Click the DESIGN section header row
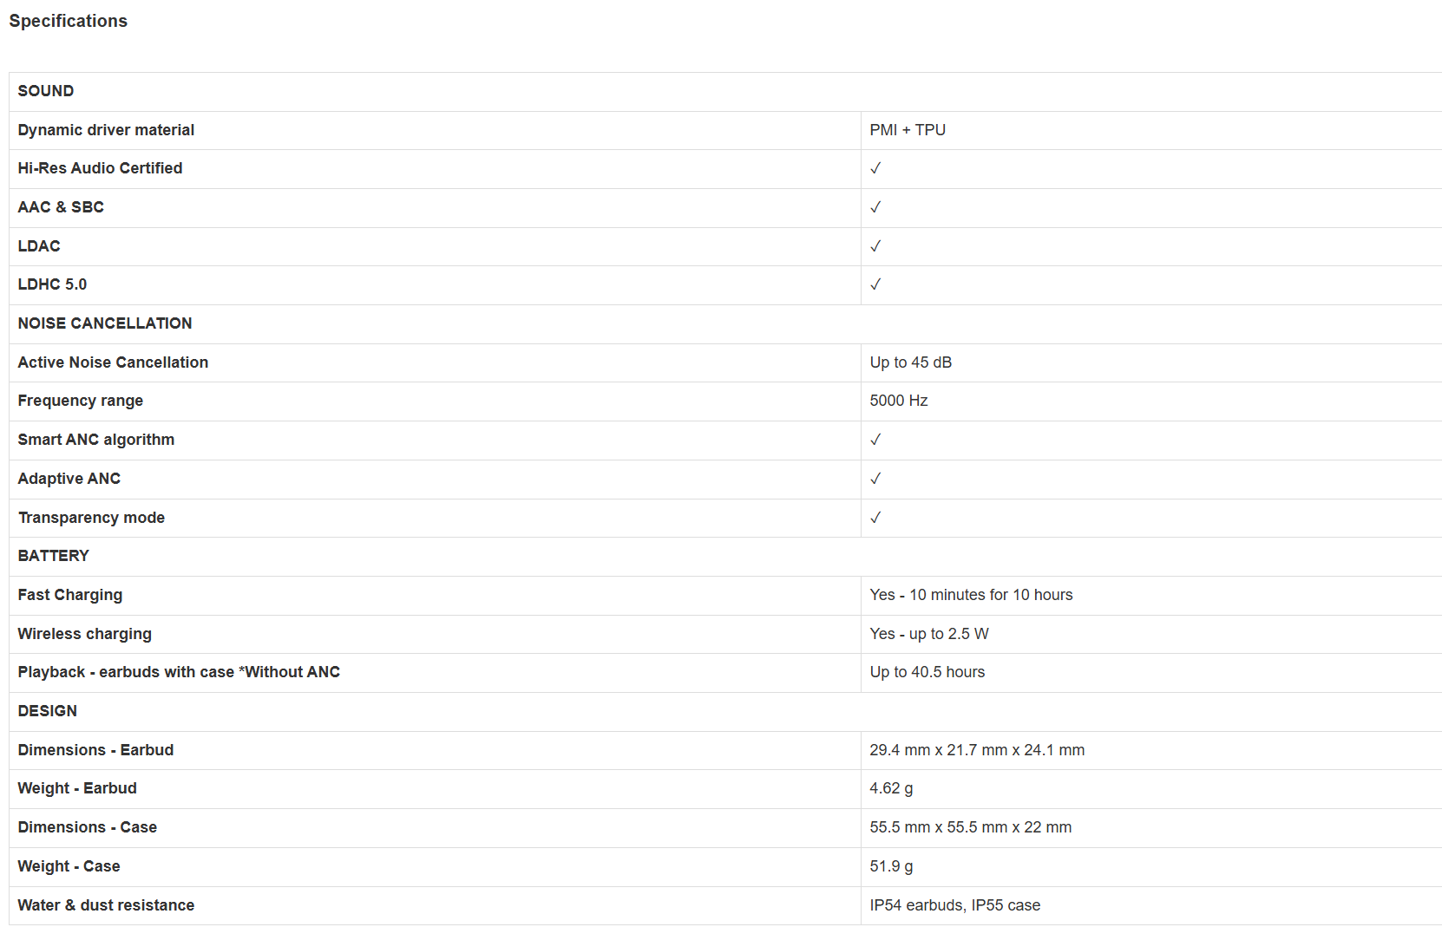 [x=725, y=711]
